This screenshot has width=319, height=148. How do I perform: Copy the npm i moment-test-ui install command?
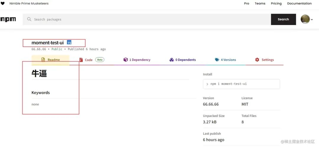[x=241, y=84]
